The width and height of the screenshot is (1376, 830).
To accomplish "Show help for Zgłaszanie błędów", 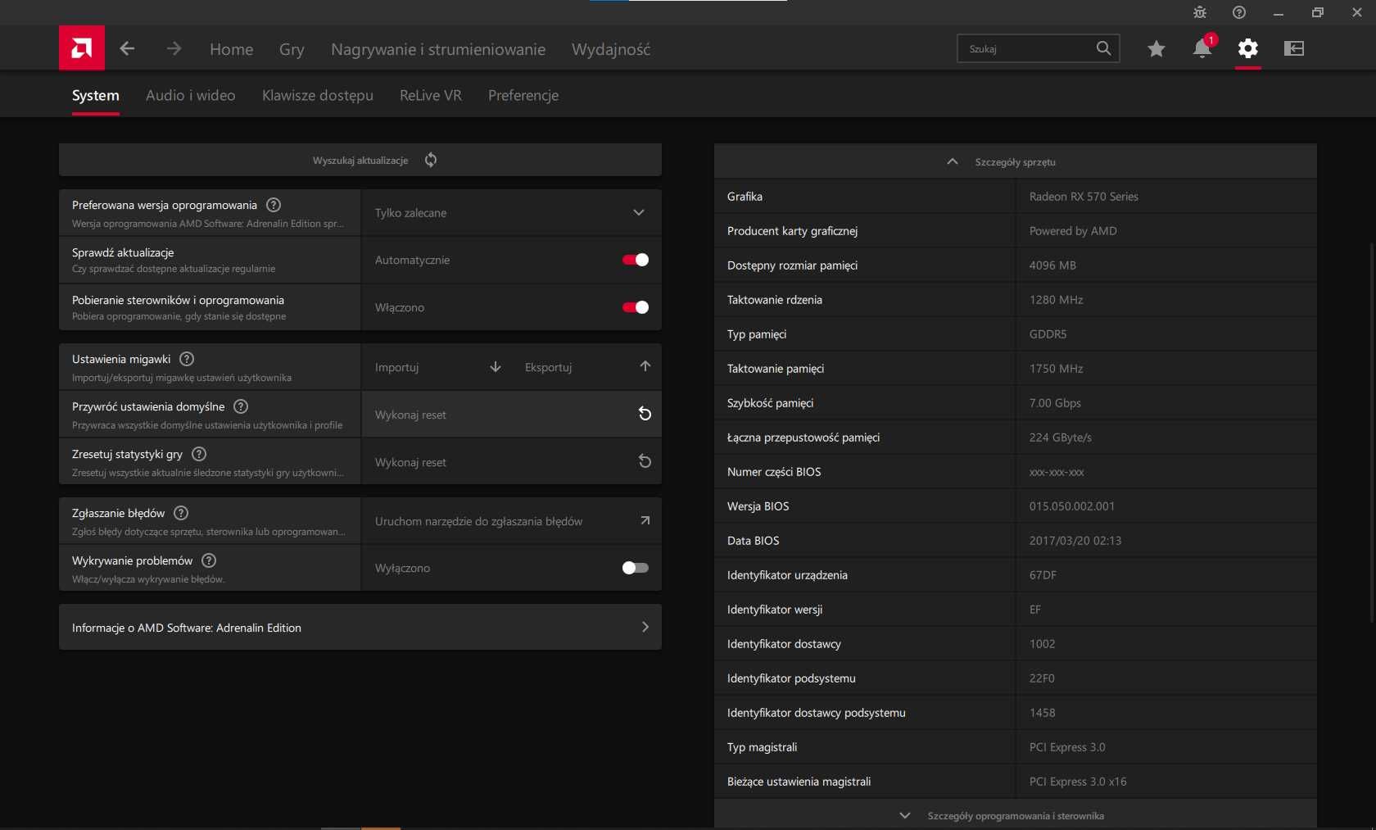I will (181, 513).
